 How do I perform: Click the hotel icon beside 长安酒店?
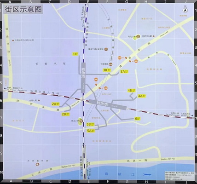pyautogui.click(x=110, y=64)
